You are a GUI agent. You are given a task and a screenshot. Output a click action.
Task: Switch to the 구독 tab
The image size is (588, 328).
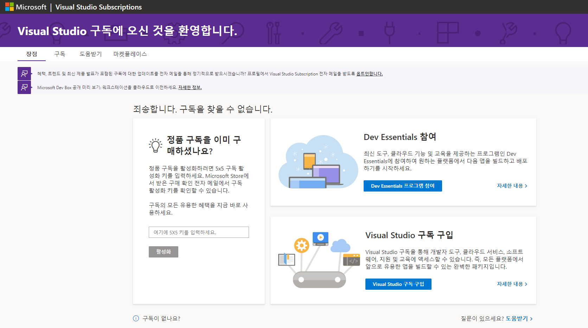[60, 54]
